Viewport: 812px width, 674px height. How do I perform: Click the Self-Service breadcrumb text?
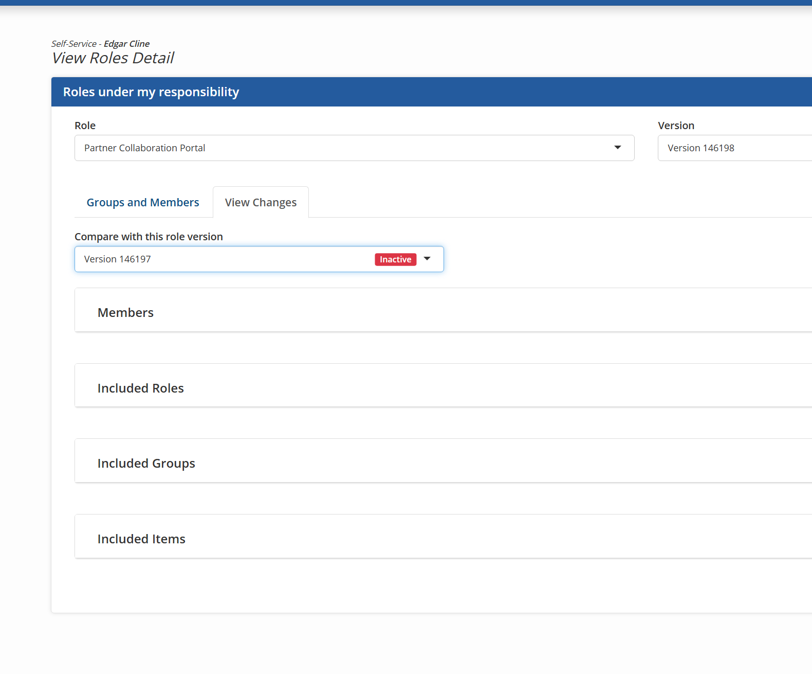pyautogui.click(x=73, y=44)
